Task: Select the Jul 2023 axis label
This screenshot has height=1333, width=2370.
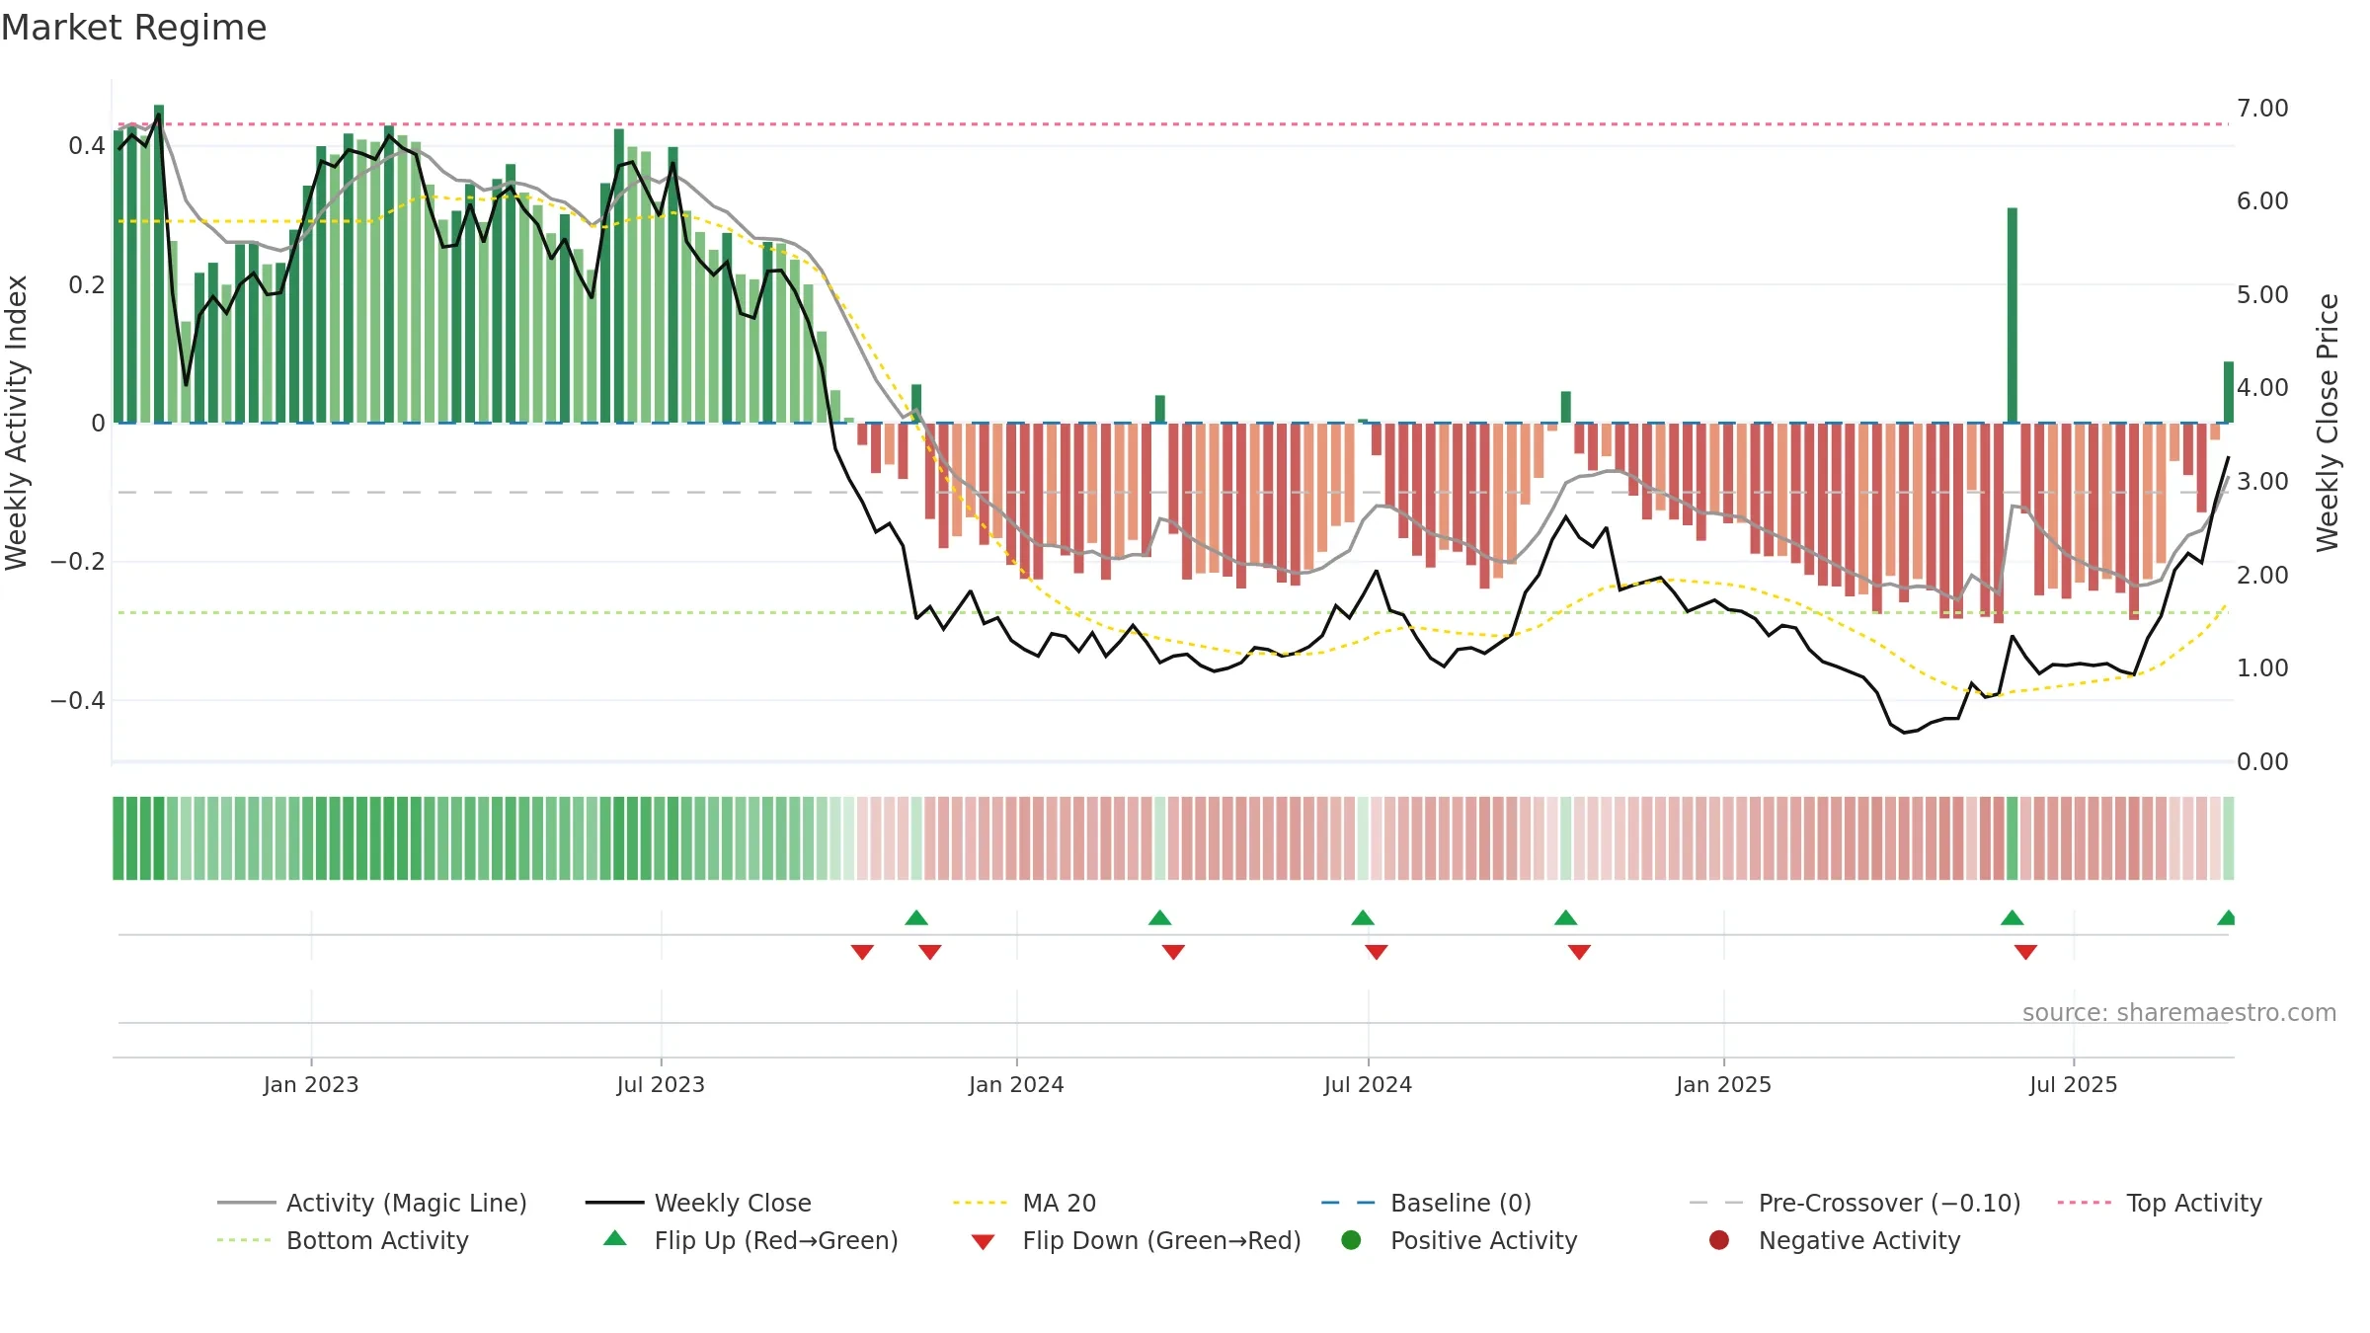Action: 661,1084
